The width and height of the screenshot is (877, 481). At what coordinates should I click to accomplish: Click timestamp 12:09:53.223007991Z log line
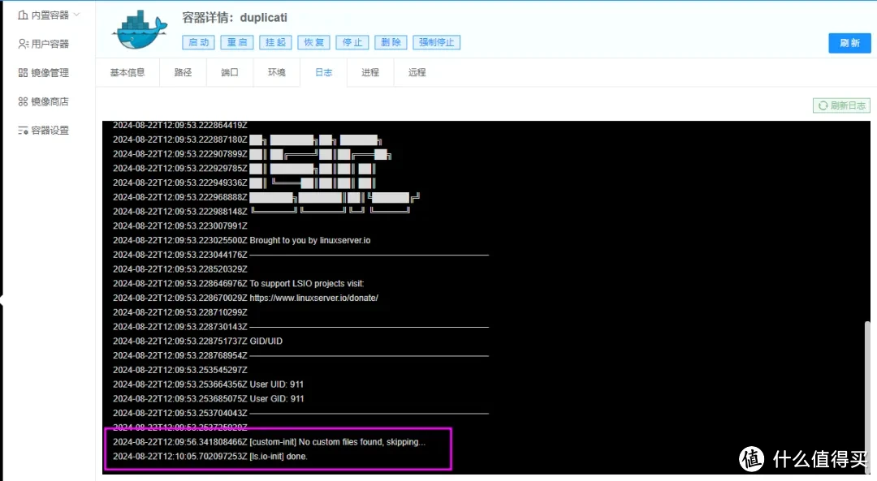coord(180,226)
